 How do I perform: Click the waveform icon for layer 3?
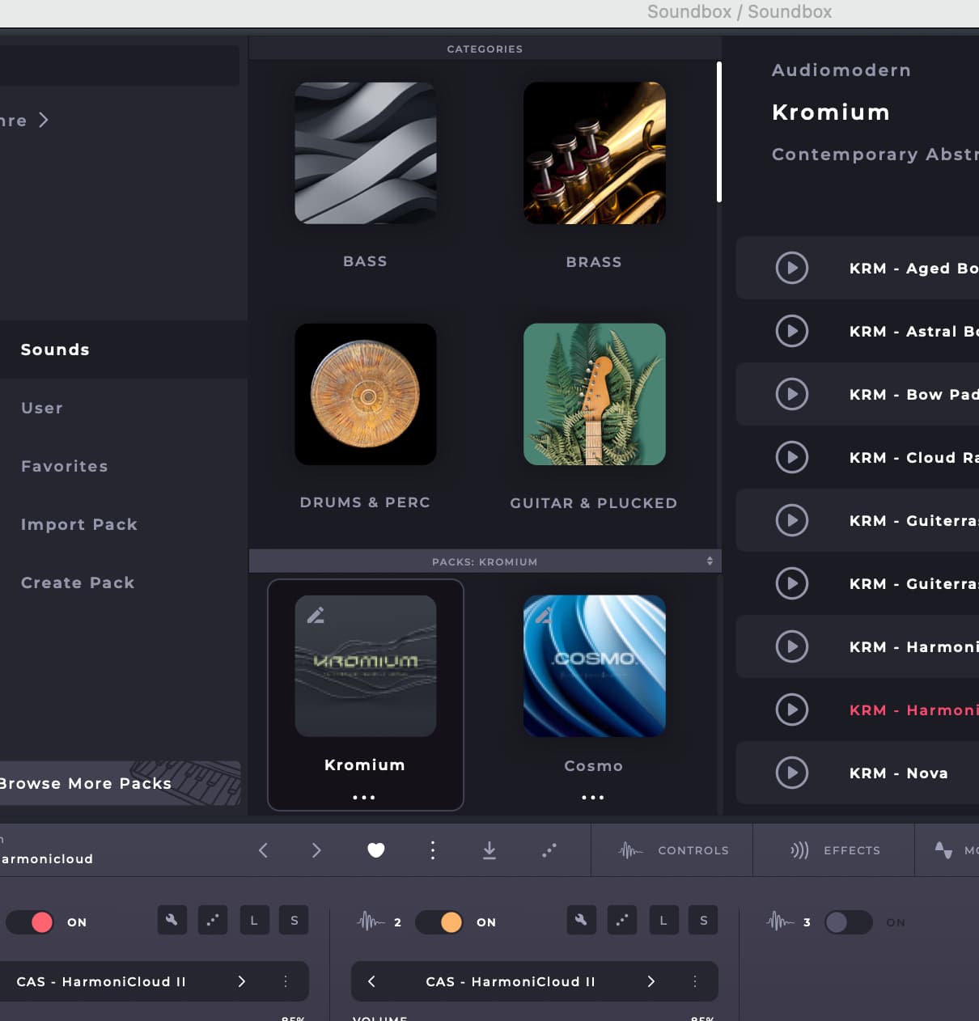(779, 921)
